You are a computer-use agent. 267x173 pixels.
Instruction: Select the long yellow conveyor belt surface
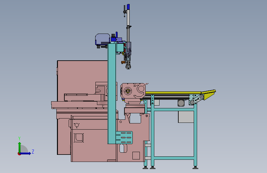tap(173, 93)
